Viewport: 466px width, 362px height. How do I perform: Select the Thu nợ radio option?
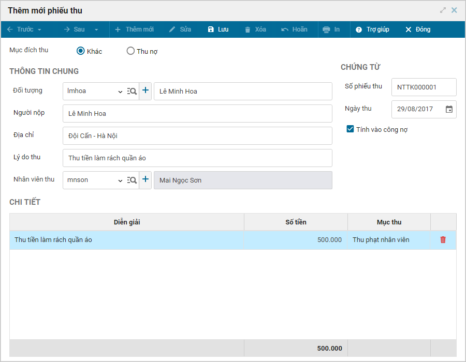tap(130, 51)
